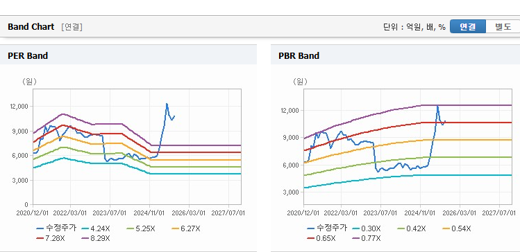Toggle 6.27X series in PER Band legend
This screenshot has width=520, height=252.
click(186, 228)
